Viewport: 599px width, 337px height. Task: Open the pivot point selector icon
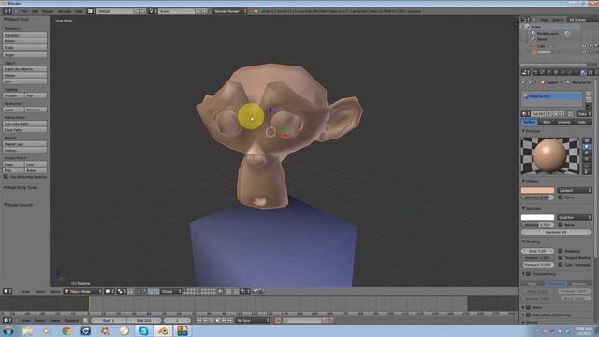click(x=121, y=291)
